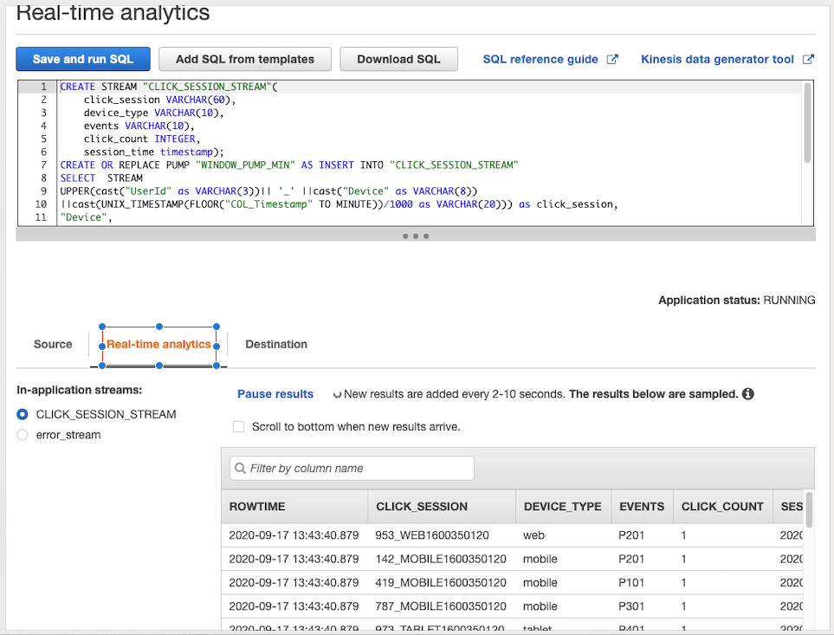
Task: Click external link icon beside Kinesis data generator
Action: (x=808, y=59)
